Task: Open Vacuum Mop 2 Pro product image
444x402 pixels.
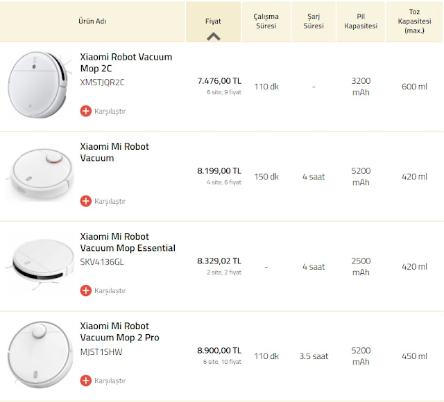Action: coord(39,356)
